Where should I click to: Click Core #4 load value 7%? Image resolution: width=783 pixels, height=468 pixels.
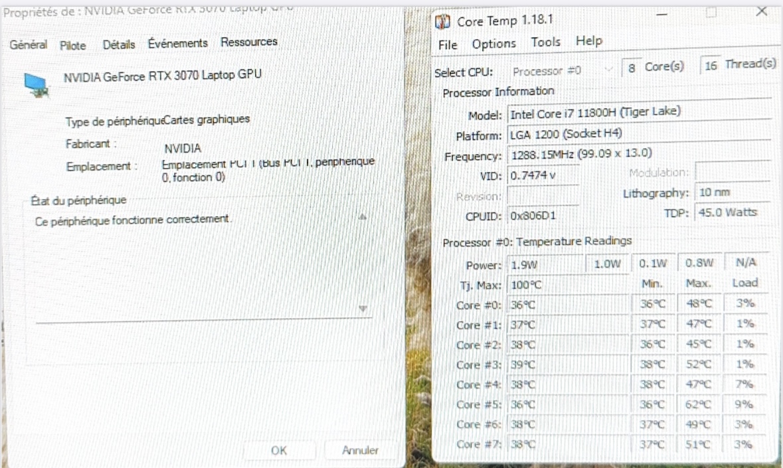click(744, 384)
